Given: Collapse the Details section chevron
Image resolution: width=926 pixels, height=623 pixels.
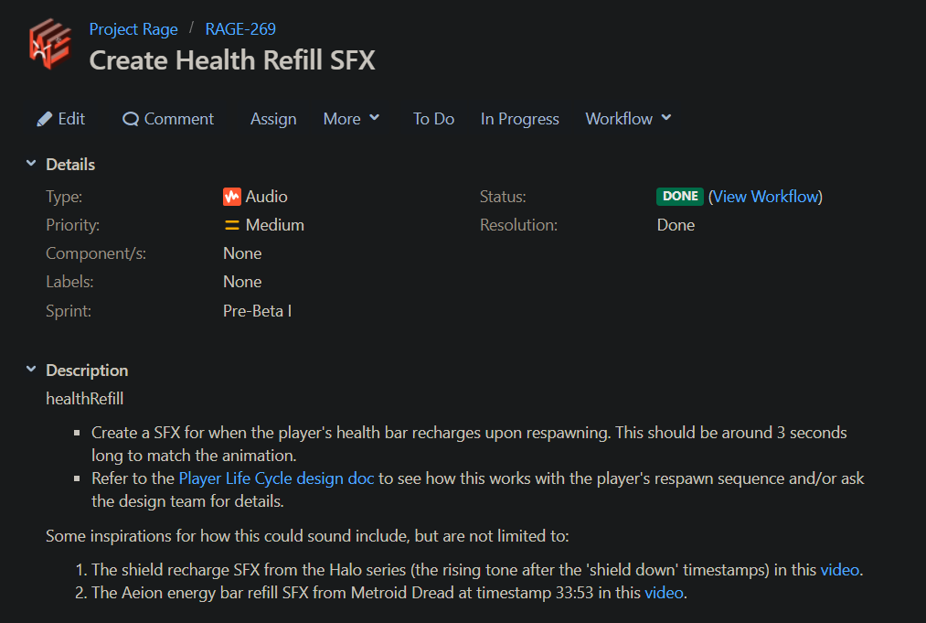Looking at the screenshot, I should [31, 163].
